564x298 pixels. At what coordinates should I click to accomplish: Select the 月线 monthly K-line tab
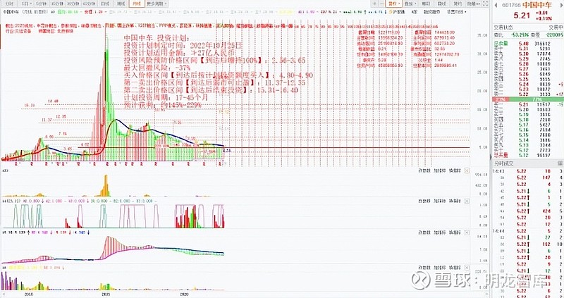click(x=136, y=4)
